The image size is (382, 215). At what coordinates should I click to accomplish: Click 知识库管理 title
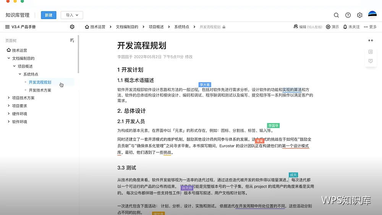point(18,15)
